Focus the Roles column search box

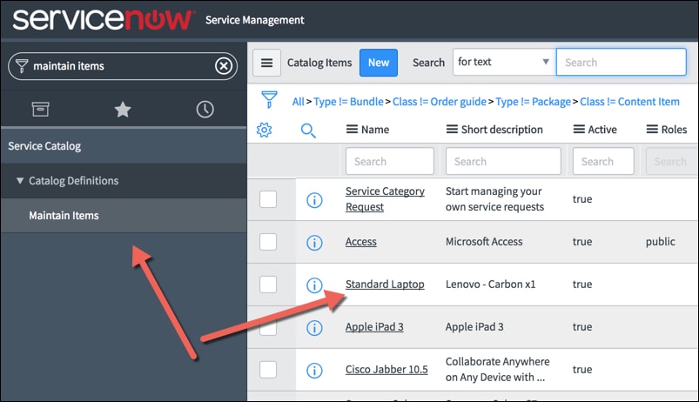coord(671,161)
